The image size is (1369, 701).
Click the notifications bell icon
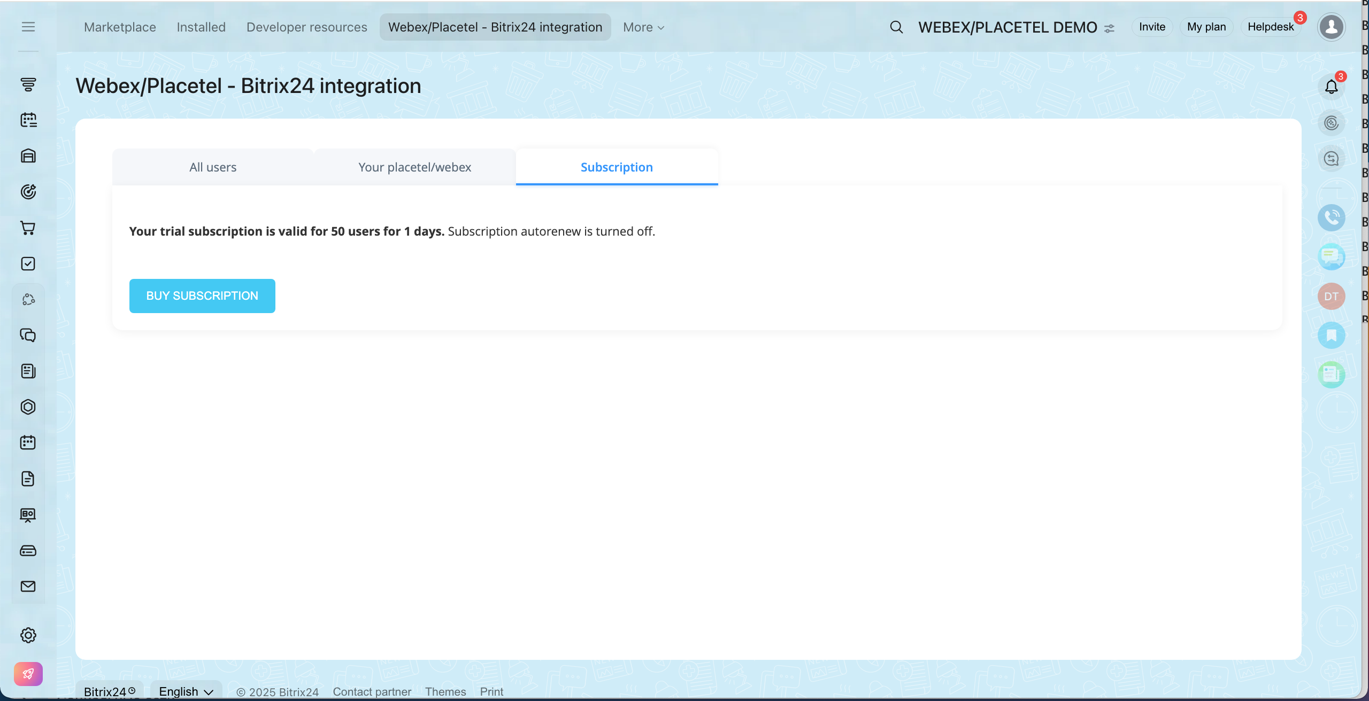tap(1331, 87)
